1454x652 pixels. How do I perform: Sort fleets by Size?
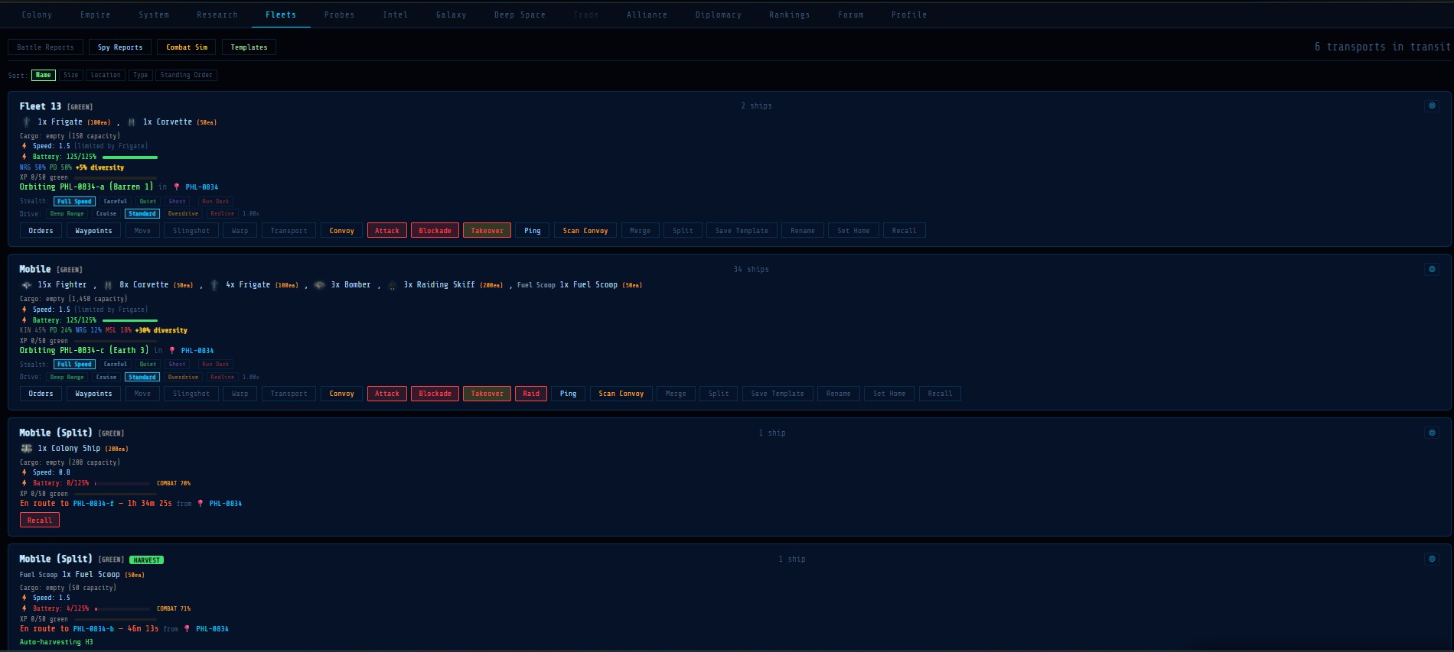coord(71,75)
